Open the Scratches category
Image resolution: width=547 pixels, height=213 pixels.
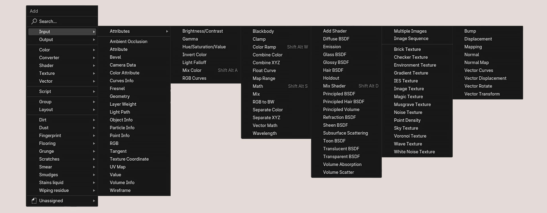click(x=62, y=159)
